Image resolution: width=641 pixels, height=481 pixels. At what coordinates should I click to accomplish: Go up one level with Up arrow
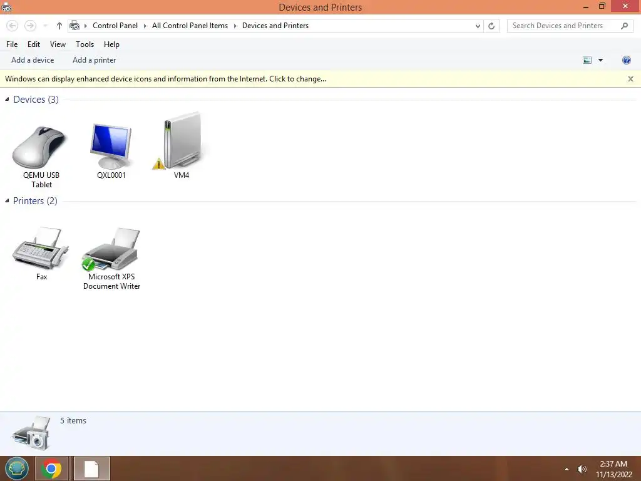(59, 26)
